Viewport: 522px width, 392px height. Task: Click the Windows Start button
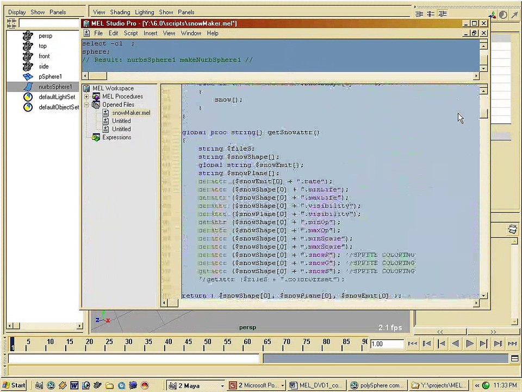[14, 385]
